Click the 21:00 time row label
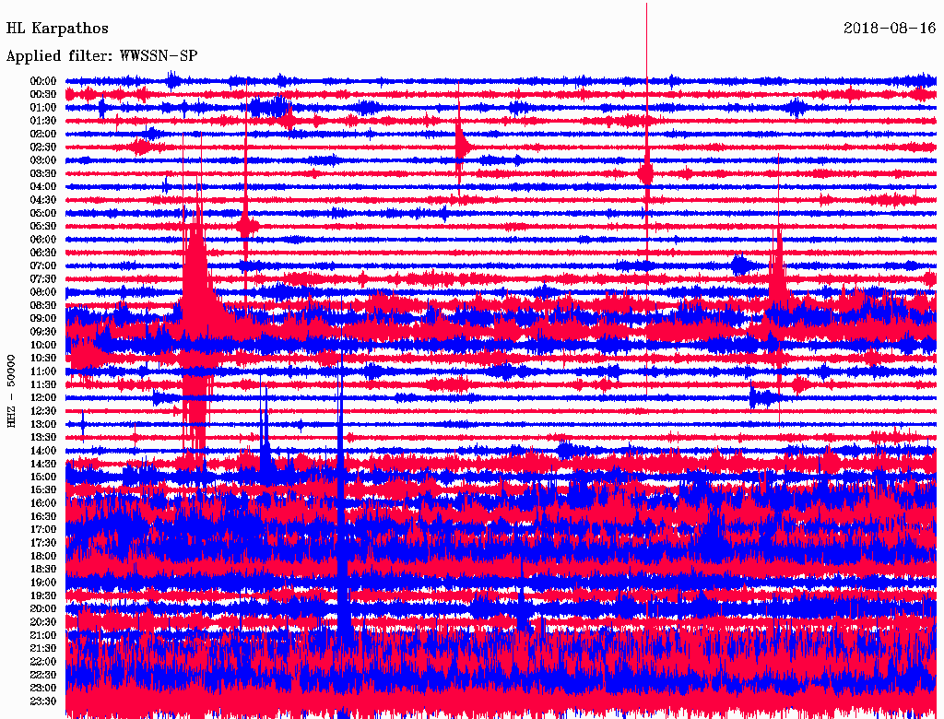 coord(43,635)
